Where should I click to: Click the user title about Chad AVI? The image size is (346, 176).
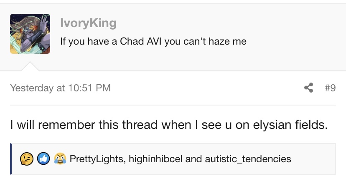(x=153, y=42)
